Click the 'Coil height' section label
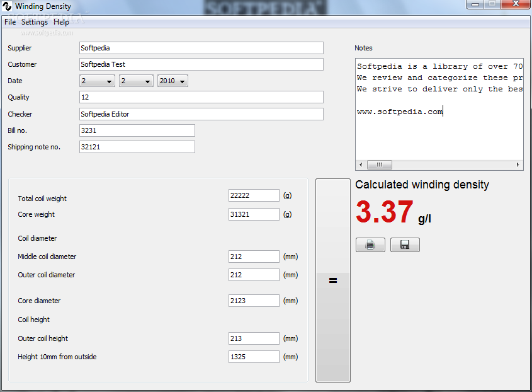 [x=33, y=320]
